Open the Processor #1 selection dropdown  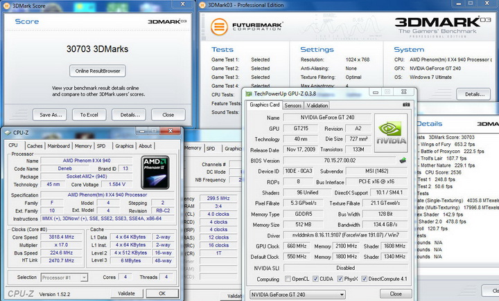[64, 277]
